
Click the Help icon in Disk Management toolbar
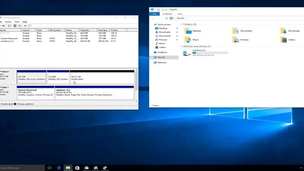tap(15, 26)
